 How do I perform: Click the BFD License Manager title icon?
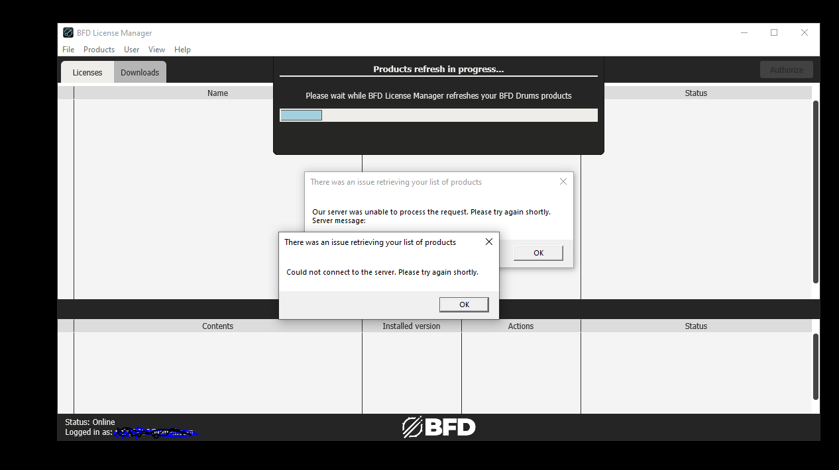[68, 32]
